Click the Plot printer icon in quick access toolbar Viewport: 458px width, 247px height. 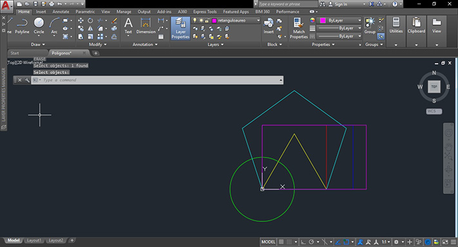coord(52,4)
